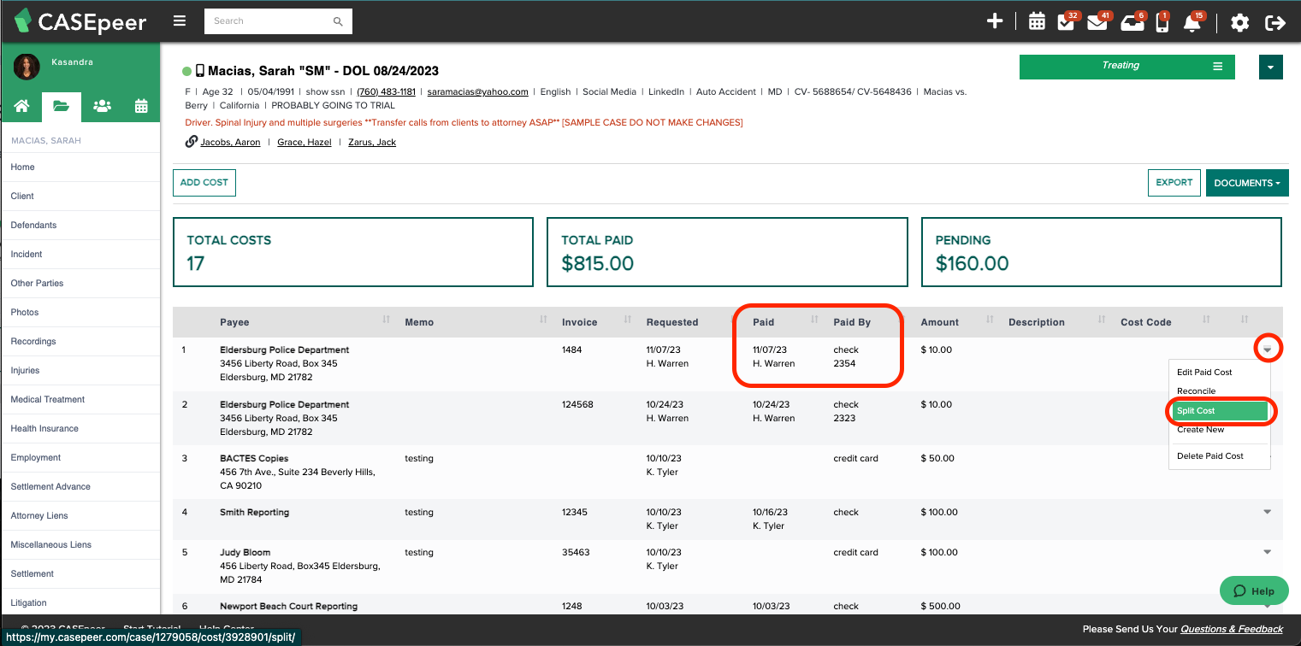Sort by Description column arrows
This screenshot has height=646, width=1301.
coord(1101,320)
